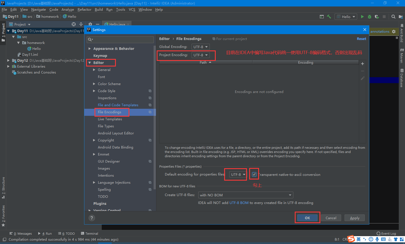Start debugging with the bug icon

(370, 17)
